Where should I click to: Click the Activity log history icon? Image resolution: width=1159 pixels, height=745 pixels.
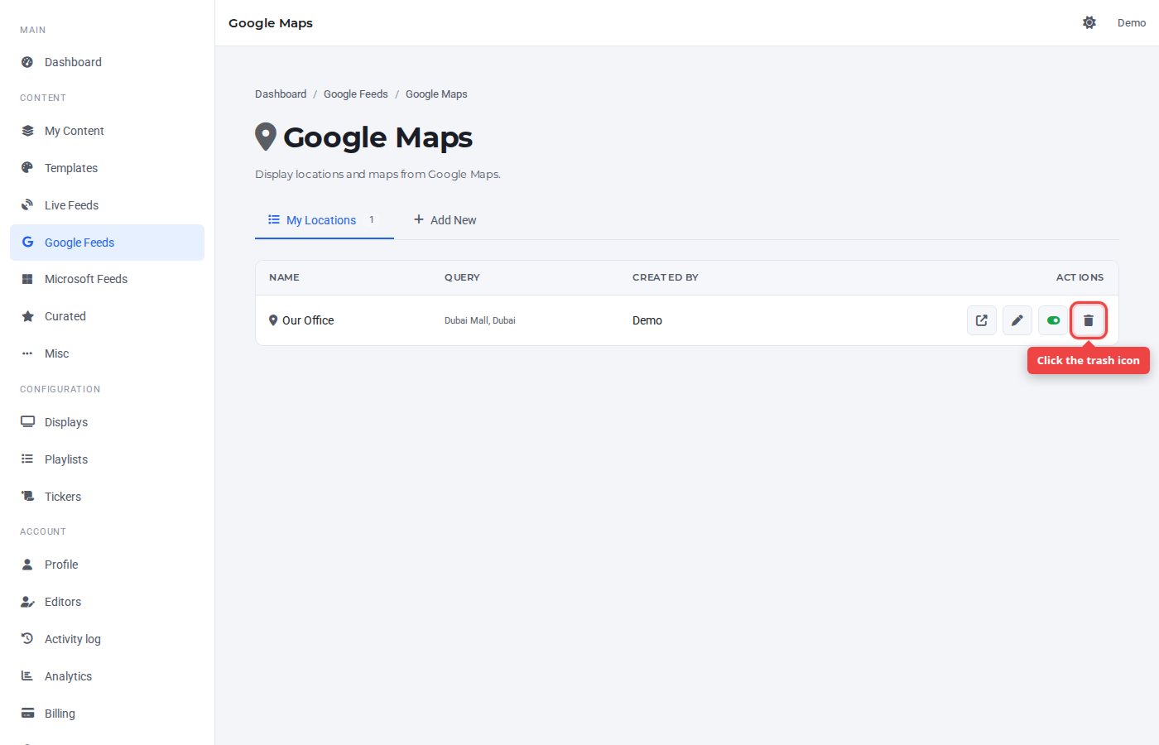[27, 639]
